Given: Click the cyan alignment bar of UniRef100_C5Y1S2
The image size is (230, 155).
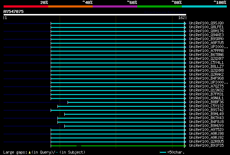Looking at the screenshot, I should (121, 106).
